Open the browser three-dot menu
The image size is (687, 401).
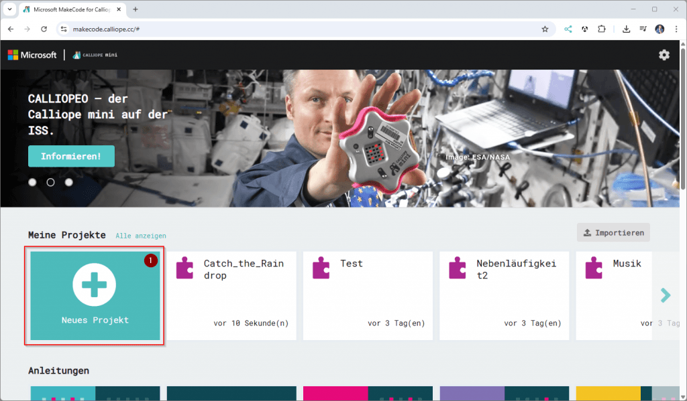coord(676,29)
